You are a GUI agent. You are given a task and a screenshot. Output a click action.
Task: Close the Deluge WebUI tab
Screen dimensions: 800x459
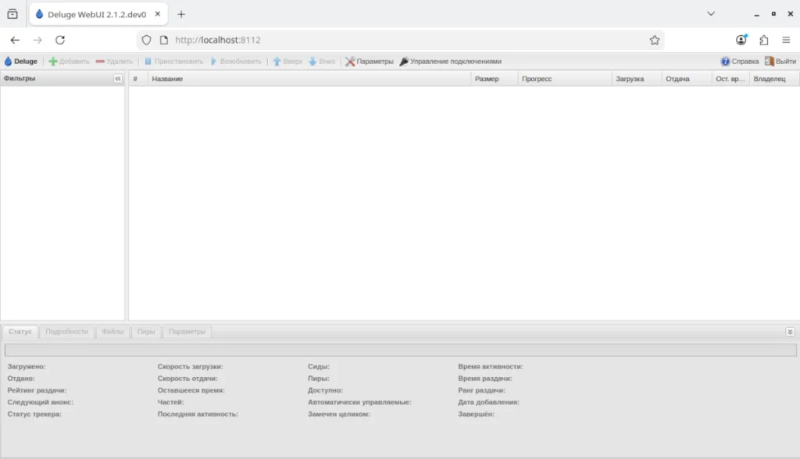(158, 14)
